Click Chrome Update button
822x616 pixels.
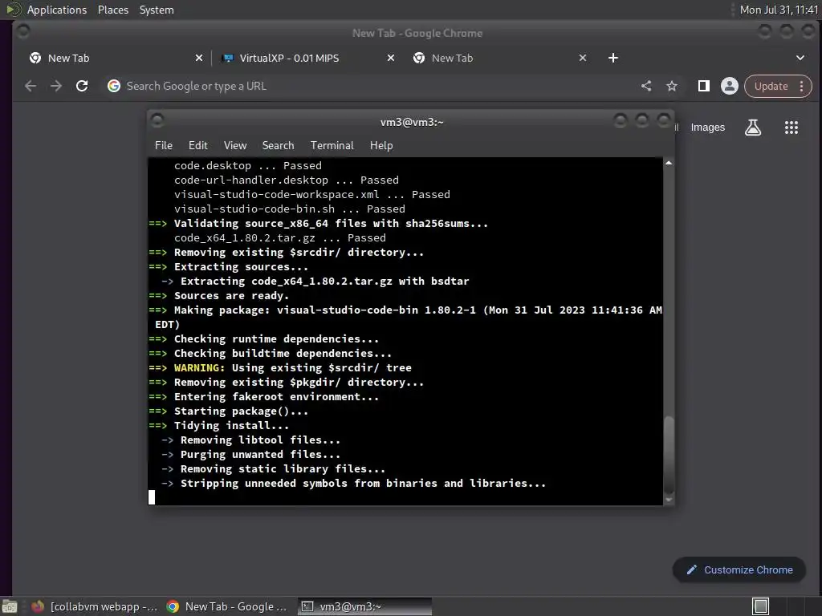click(771, 87)
